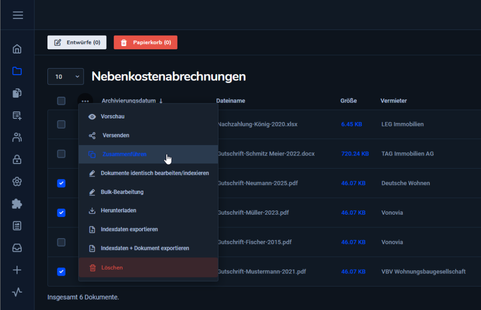The width and height of the screenshot is (481, 310).
Task: Toggle the select-all checkbox in table header
Action: point(62,101)
